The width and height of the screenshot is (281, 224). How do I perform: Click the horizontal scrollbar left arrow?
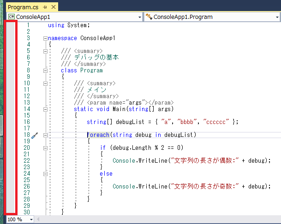point(38,219)
